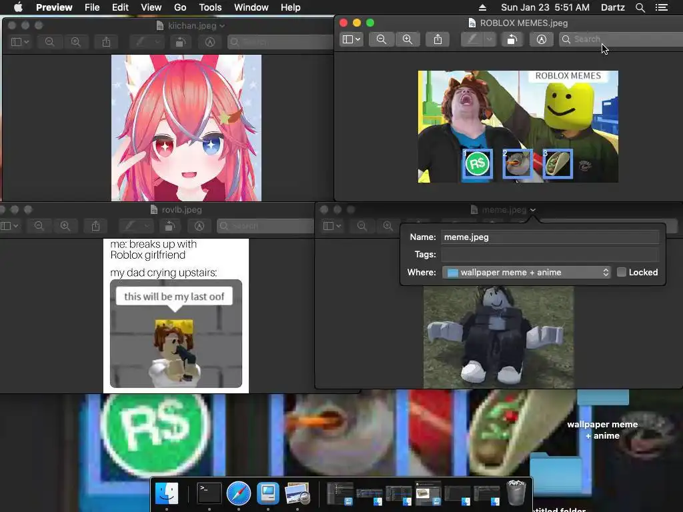Viewport: 683px width, 512px height.
Task: Open the Edit menu
Action: (x=120, y=7)
